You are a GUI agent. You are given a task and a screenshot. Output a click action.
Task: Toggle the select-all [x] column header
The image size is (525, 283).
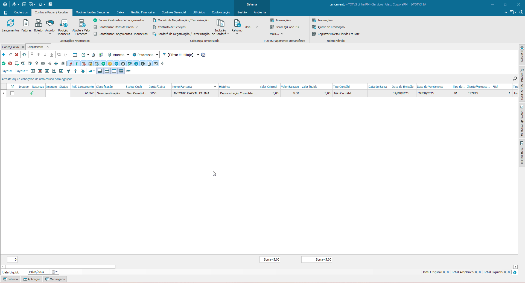12,87
